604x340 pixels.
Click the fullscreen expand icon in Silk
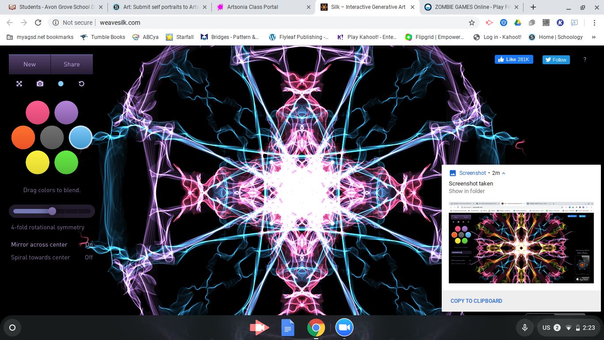[x=19, y=84]
